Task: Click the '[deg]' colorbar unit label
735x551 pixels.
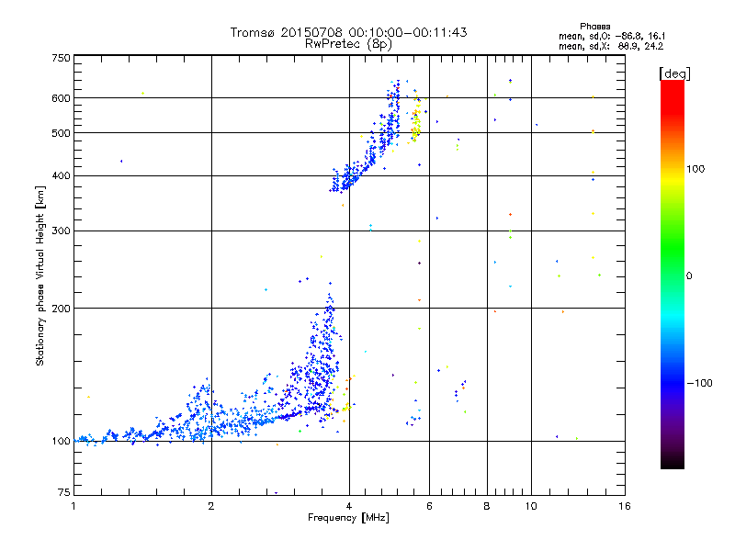Action: [674, 73]
